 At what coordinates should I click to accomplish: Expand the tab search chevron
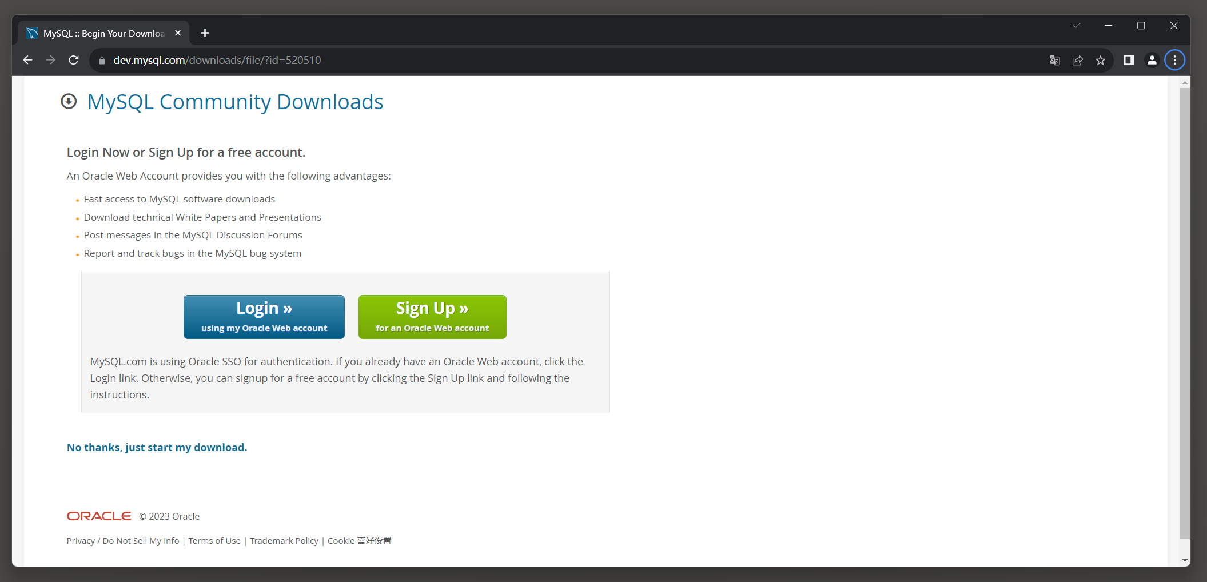click(x=1076, y=26)
